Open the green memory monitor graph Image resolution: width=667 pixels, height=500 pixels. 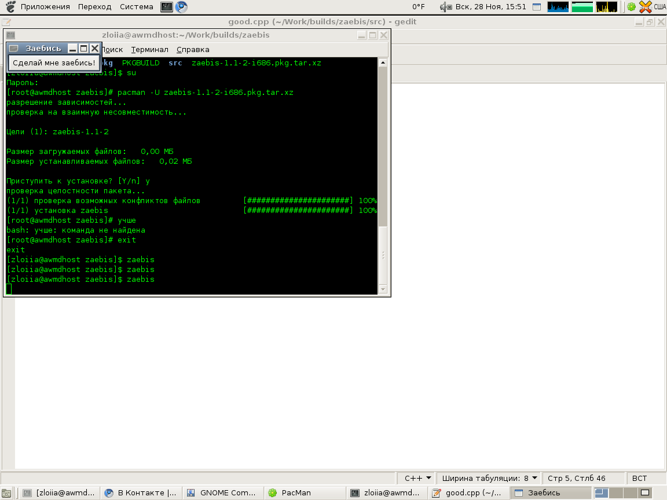point(582,7)
